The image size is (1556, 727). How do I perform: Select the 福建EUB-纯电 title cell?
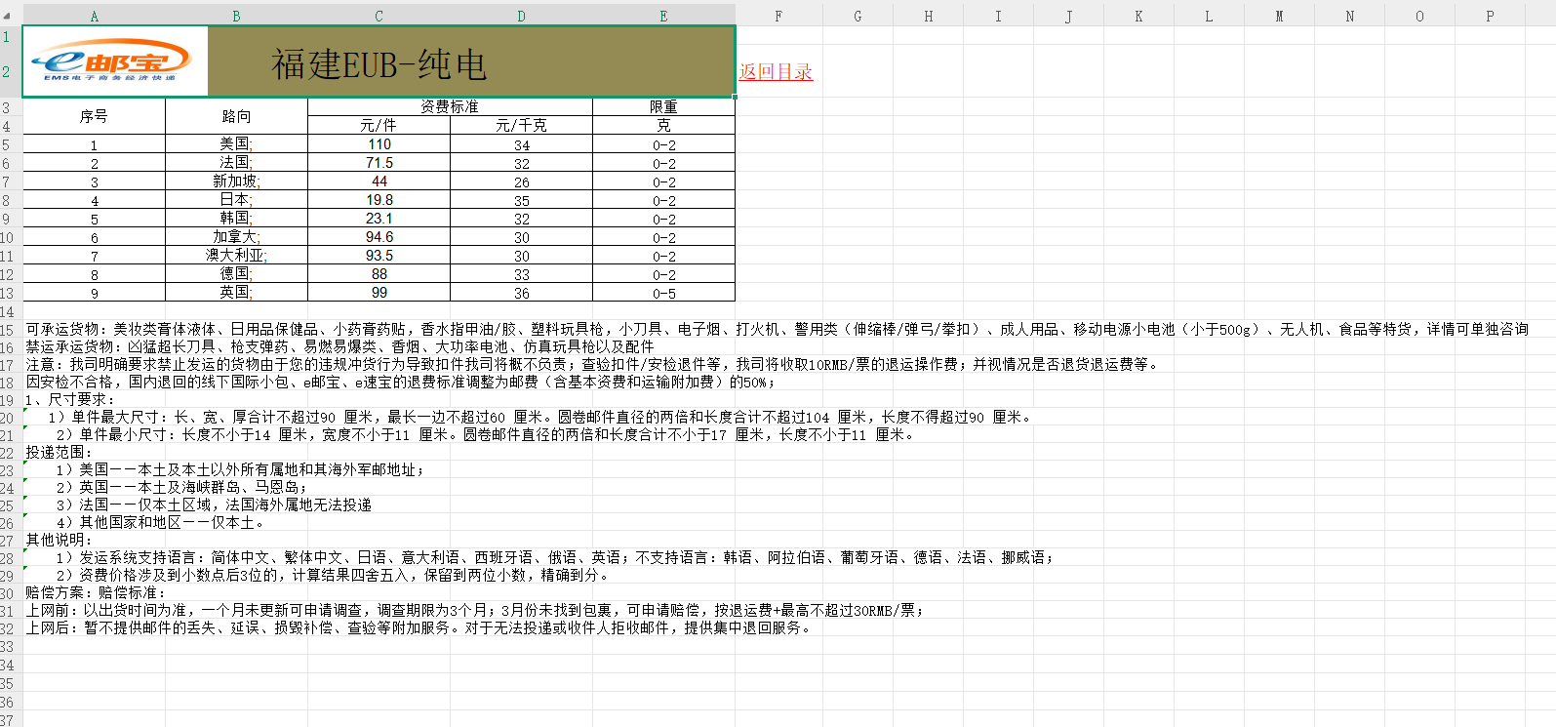click(x=379, y=61)
